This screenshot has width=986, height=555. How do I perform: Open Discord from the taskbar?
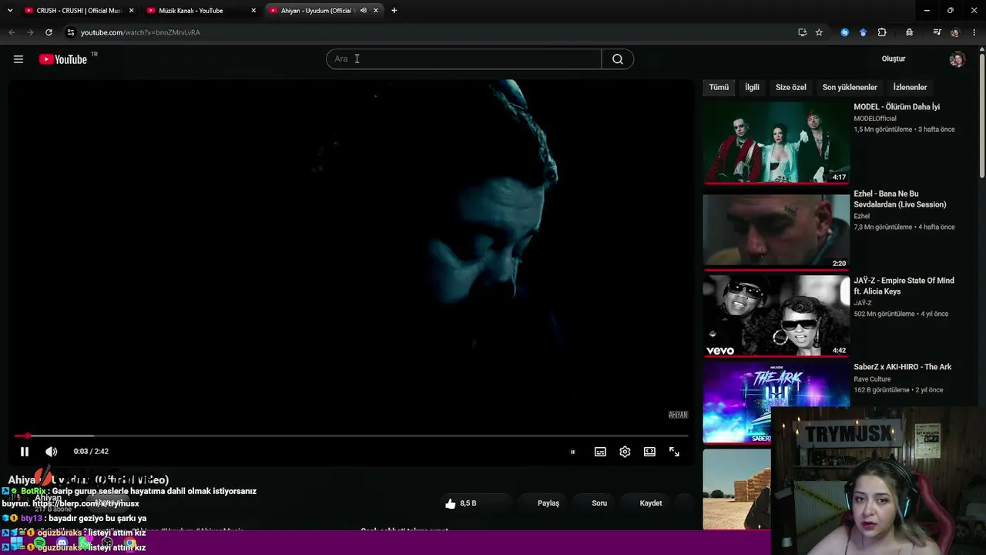point(62,544)
